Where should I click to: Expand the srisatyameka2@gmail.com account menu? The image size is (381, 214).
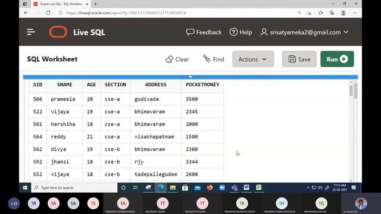[304, 32]
